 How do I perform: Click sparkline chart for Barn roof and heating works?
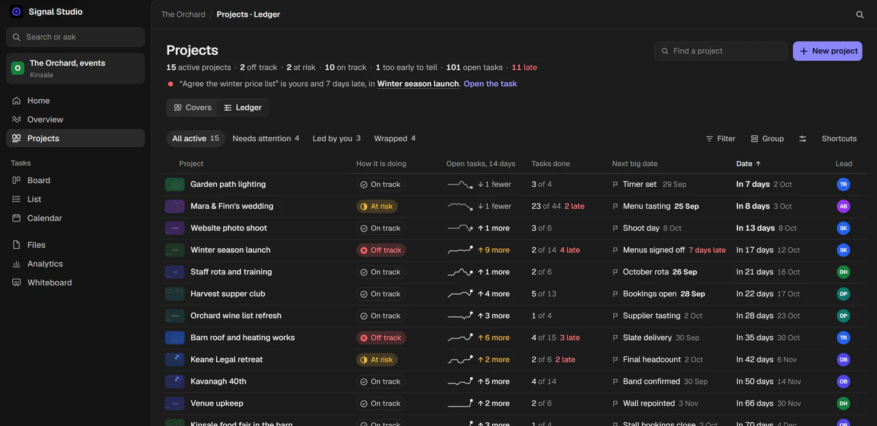[x=460, y=338]
